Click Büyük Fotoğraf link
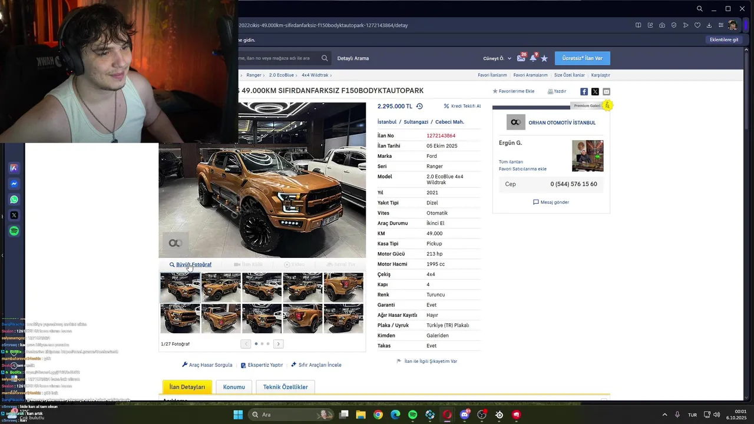The width and height of the screenshot is (754, 424). (190, 265)
